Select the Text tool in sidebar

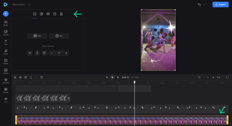[6, 42]
